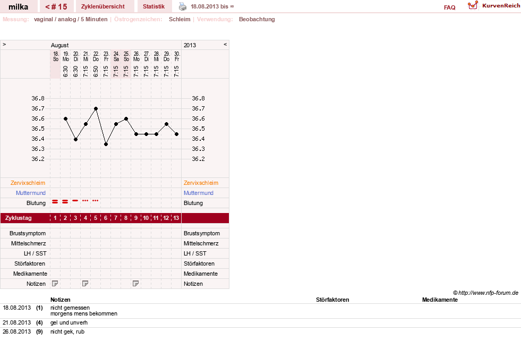
Task: Click the date range '18.08.2013 bis ∞'
Action: tap(212, 6)
